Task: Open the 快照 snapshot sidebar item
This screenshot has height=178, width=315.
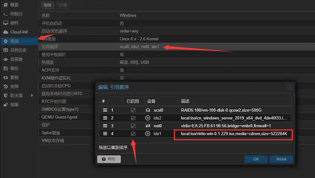Action: (x=14, y=86)
